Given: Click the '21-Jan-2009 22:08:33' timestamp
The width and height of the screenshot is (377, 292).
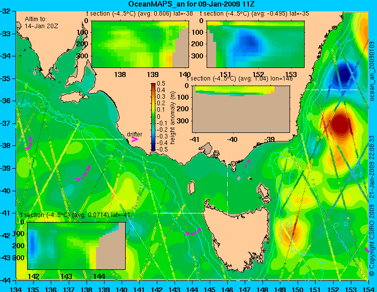Looking at the screenshot, I should point(372,167).
